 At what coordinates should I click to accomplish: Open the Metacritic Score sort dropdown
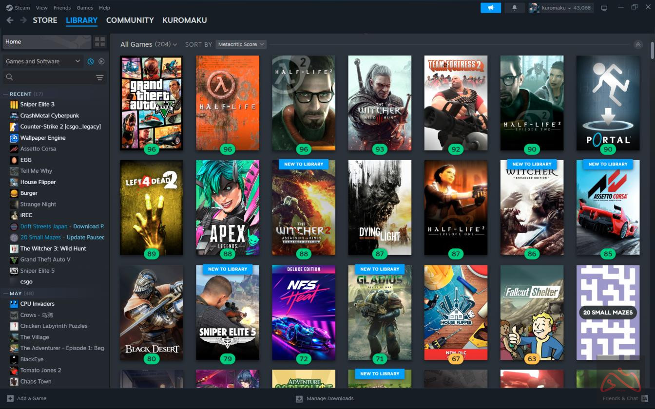[241, 44]
